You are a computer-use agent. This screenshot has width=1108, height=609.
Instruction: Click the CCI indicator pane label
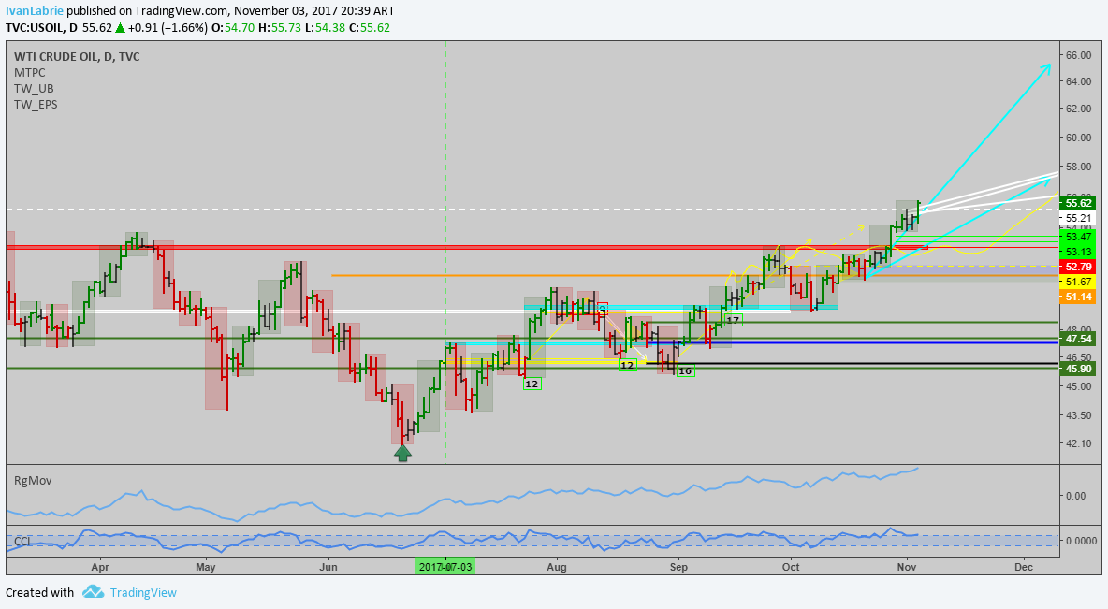pyautogui.click(x=22, y=541)
